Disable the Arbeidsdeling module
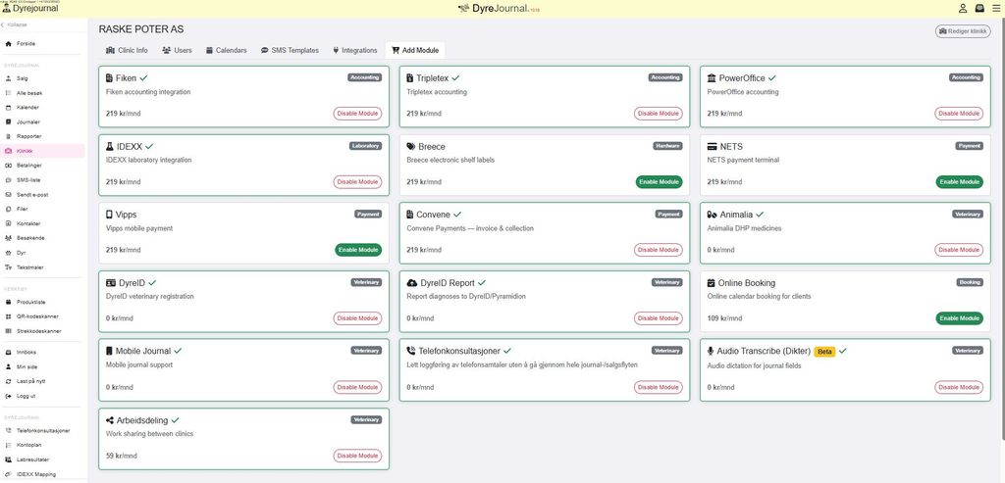This screenshot has height=483, width=1005. pos(357,456)
